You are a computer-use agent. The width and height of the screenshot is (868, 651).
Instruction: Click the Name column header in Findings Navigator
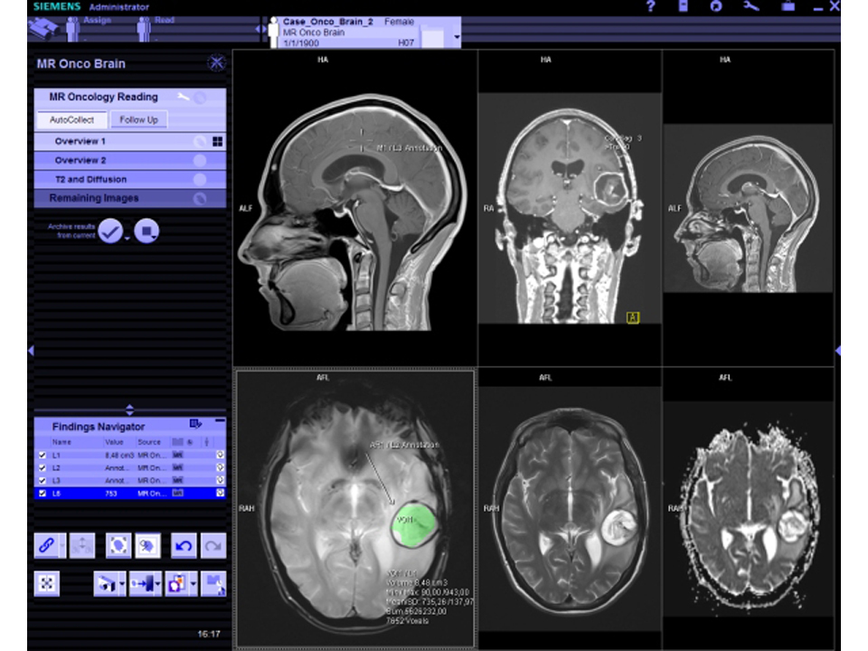tap(61, 442)
